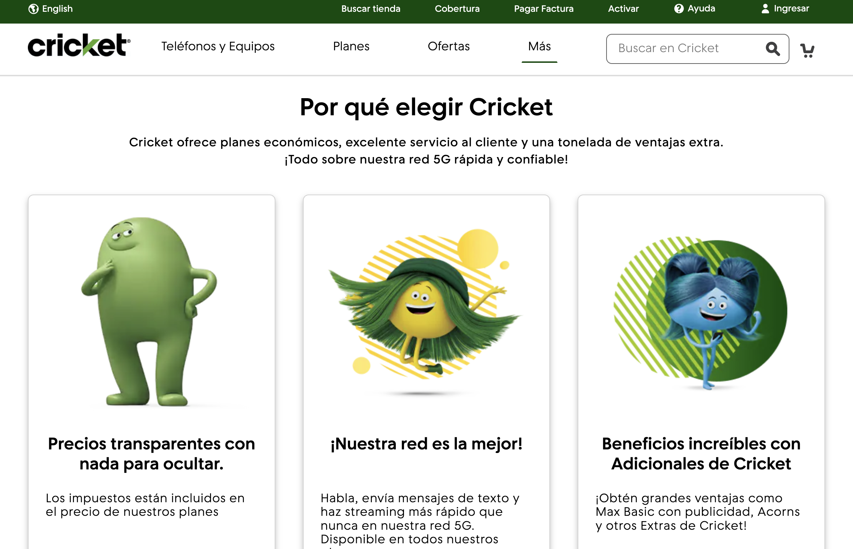
Task: Click the Ayuda question mark icon
Action: pos(679,9)
